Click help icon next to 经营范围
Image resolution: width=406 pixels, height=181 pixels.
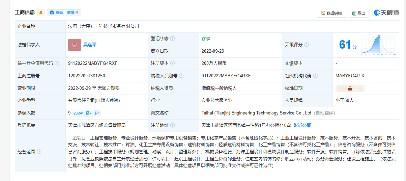(x=39, y=152)
